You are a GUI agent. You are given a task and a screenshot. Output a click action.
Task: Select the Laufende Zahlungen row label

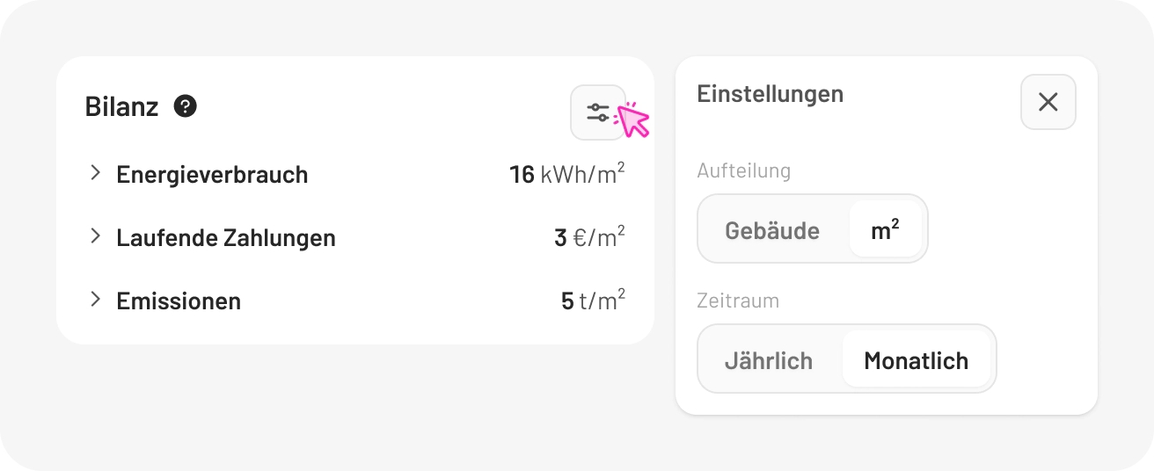pos(226,237)
